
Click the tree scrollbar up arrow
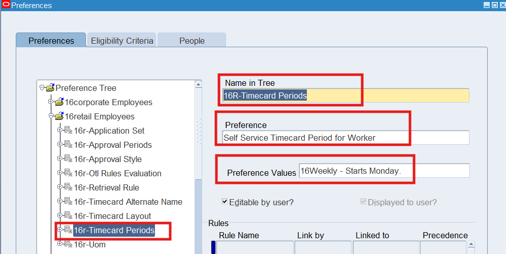[x=198, y=84]
